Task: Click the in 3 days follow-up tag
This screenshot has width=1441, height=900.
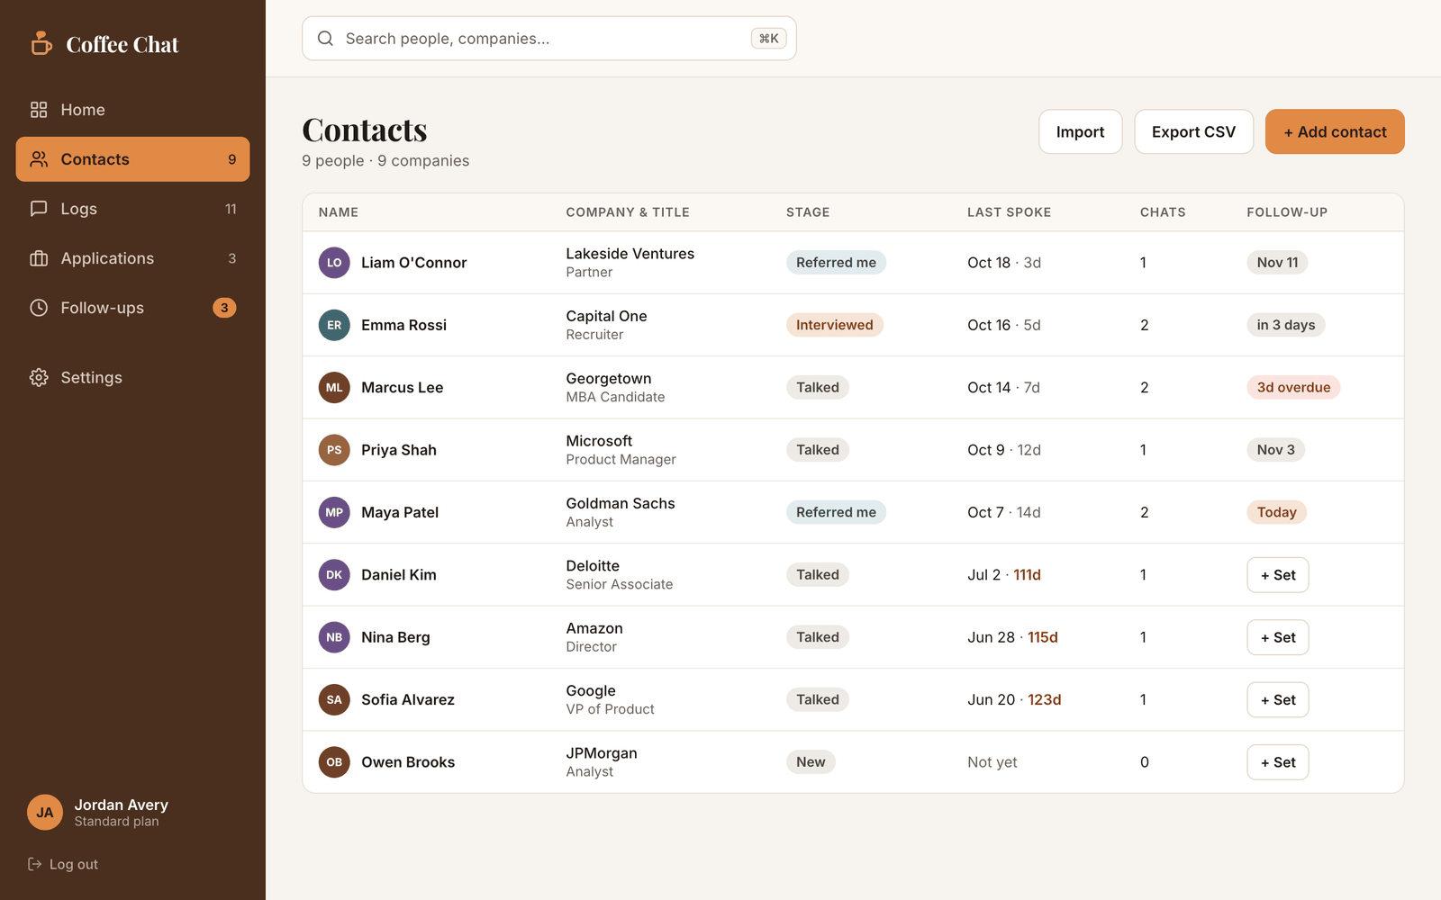Action: [x=1286, y=325]
